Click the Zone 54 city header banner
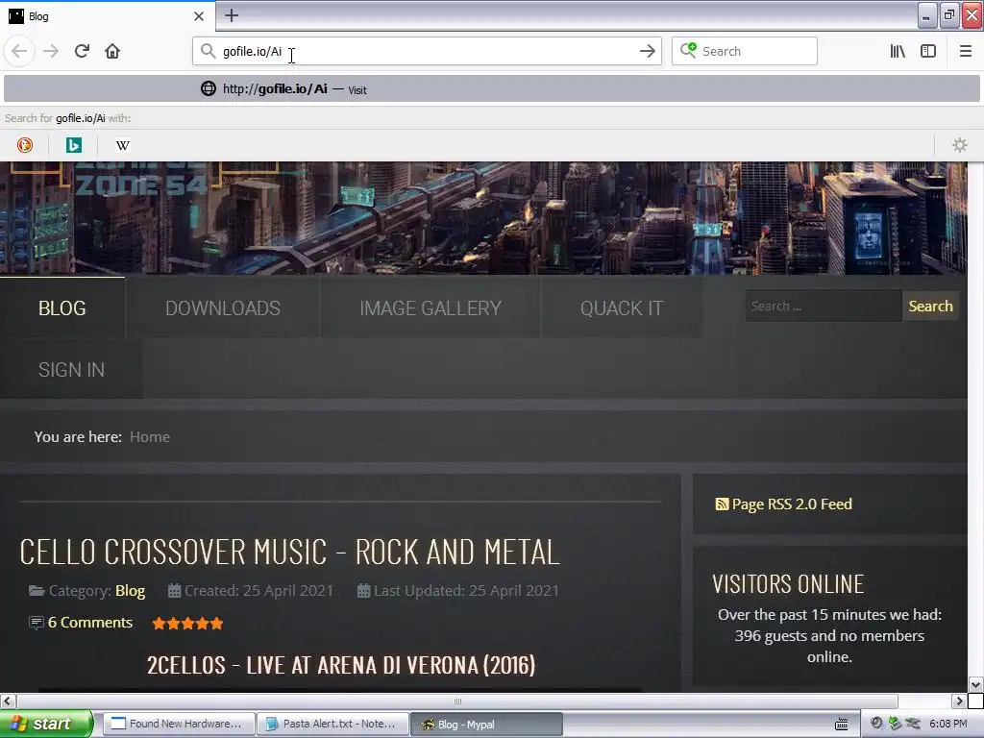Viewport: 984px width, 738px height. click(x=483, y=218)
